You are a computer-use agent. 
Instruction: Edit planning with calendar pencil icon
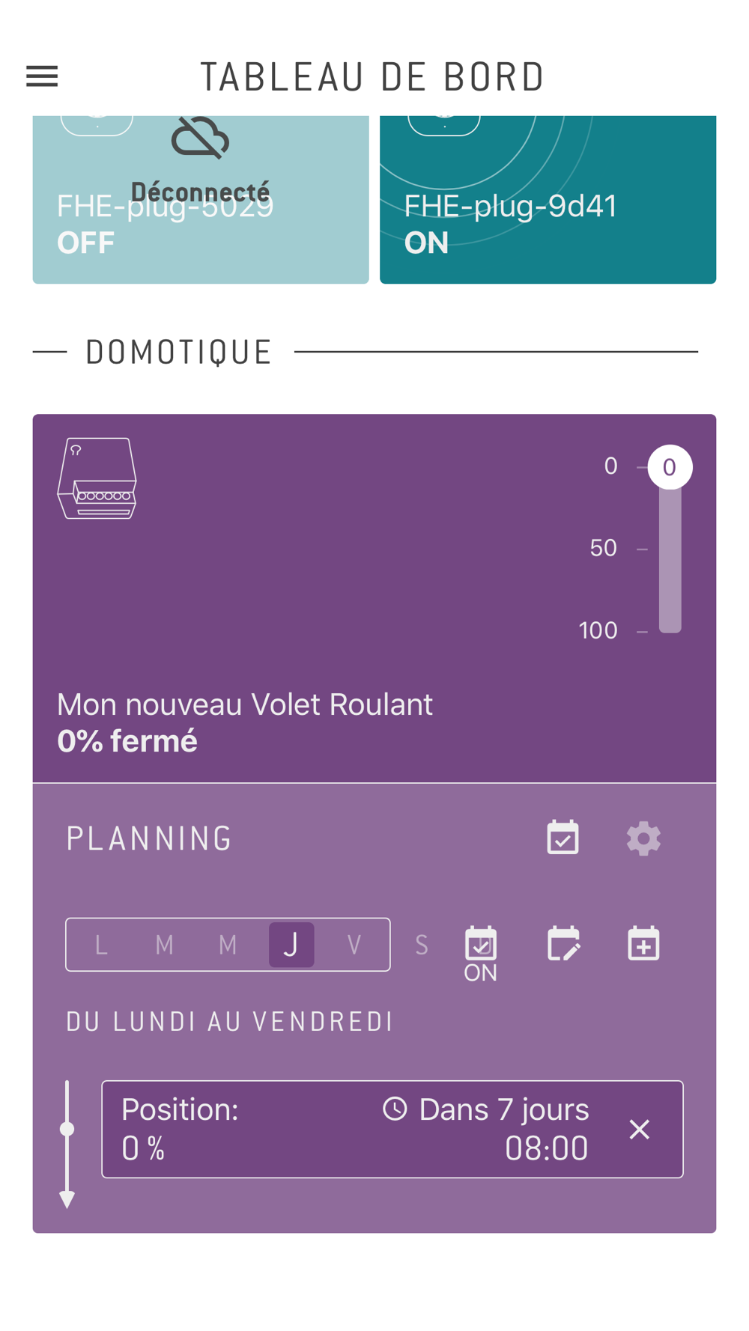coord(563,943)
